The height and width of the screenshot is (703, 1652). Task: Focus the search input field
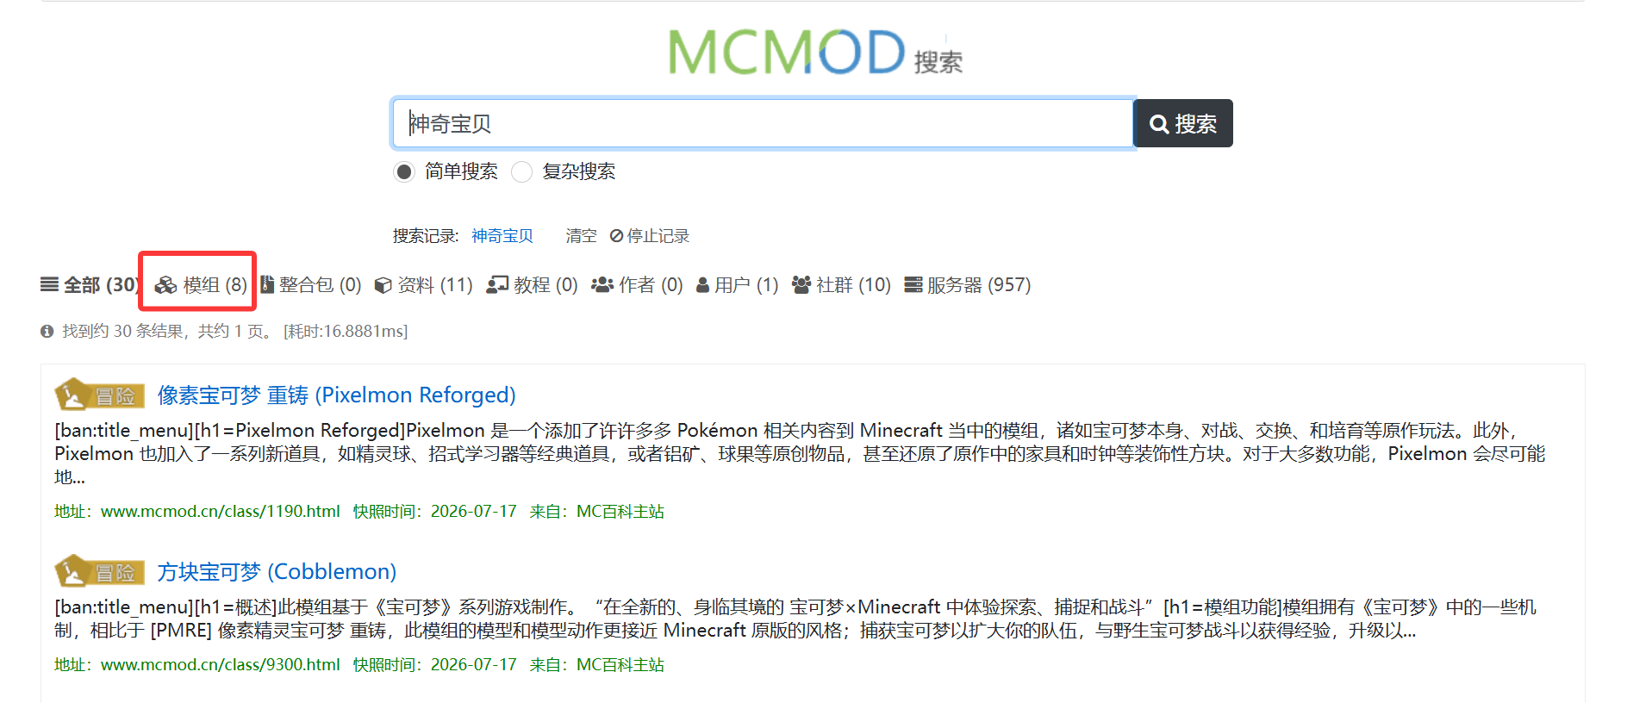point(763,123)
